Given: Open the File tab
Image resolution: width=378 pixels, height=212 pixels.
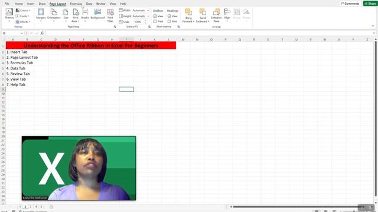Looking at the screenshot, I should click(x=7, y=4).
